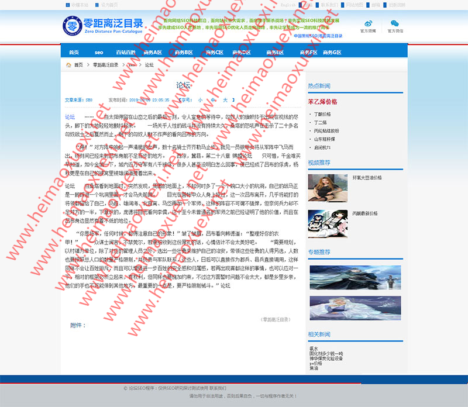Viewport: 468px width, 407px height.
Task: Open the 丁酮价格 hot news link
Action: point(322,114)
